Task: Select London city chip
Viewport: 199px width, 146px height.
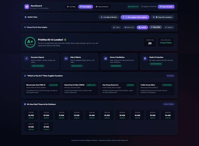Action: (x=142, y=27)
